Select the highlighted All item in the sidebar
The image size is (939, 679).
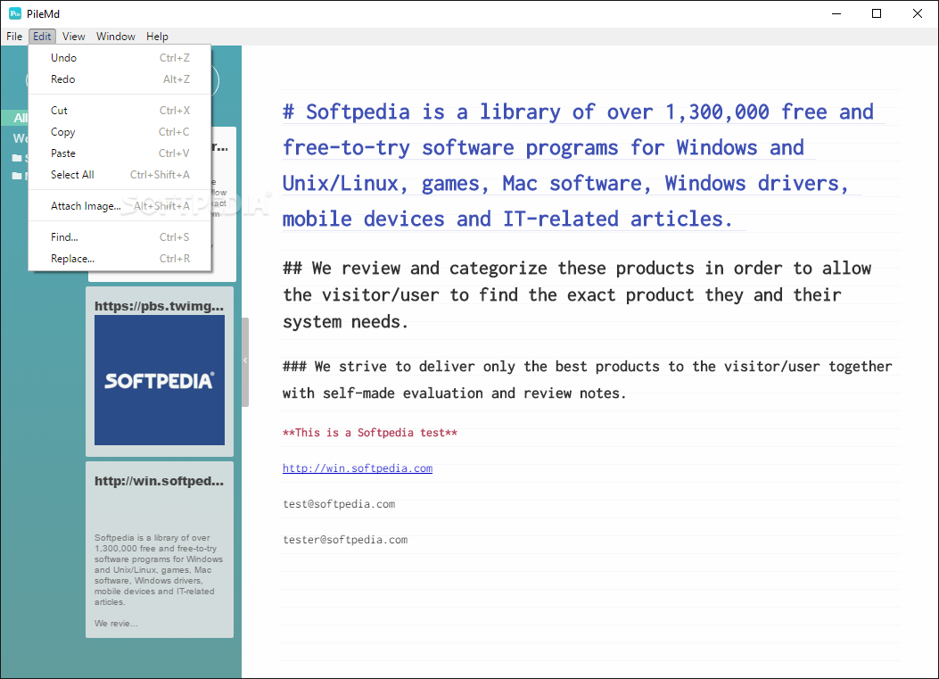15,118
